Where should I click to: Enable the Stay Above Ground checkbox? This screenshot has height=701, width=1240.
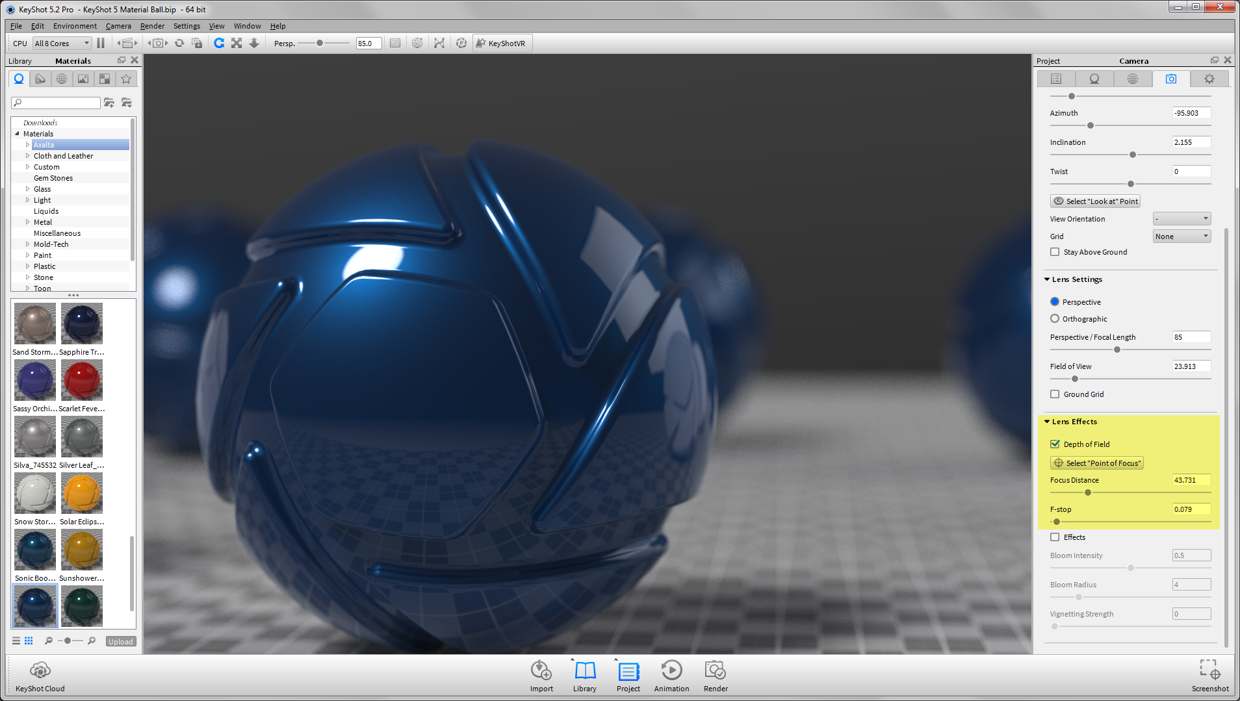[x=1055, y=252]
